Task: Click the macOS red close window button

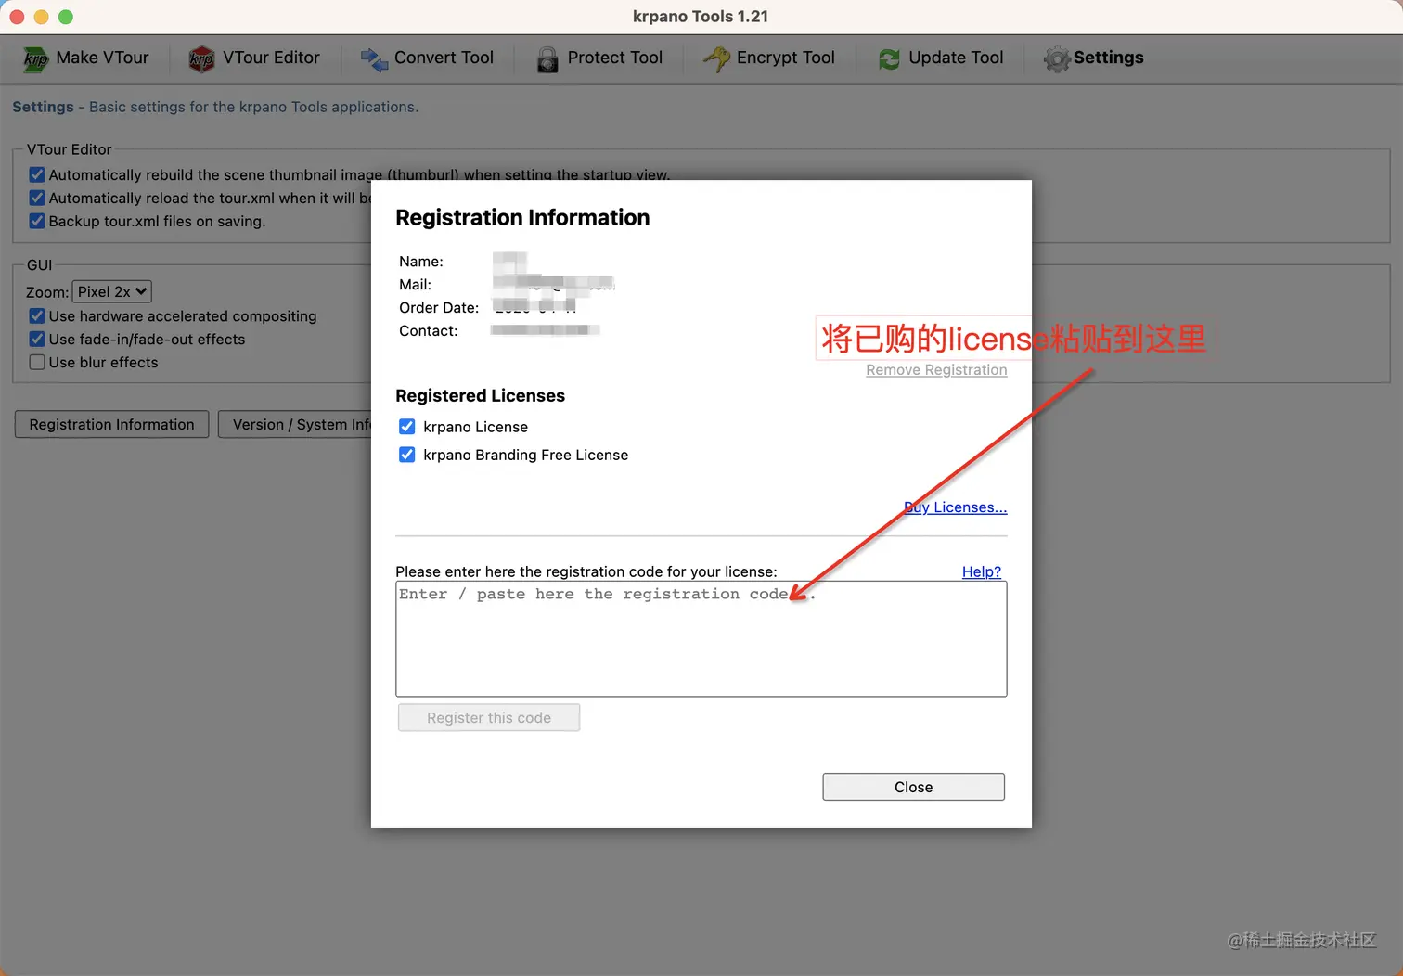Action: pyautogui.click(x=17, y=17)
